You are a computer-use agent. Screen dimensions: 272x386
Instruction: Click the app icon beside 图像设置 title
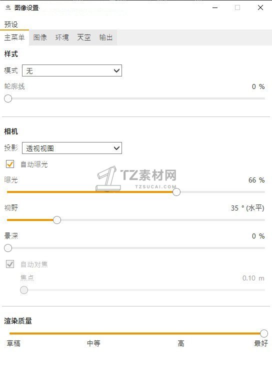[8, 7]
